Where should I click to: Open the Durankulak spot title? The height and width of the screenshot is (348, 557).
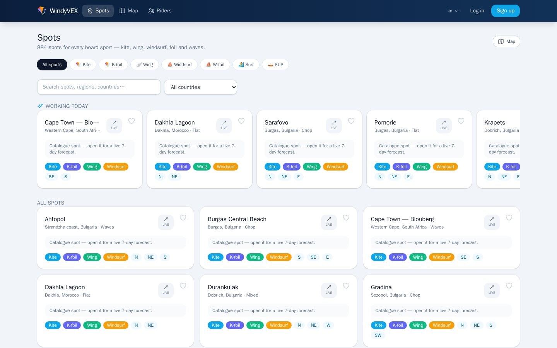tap(223, 287)
